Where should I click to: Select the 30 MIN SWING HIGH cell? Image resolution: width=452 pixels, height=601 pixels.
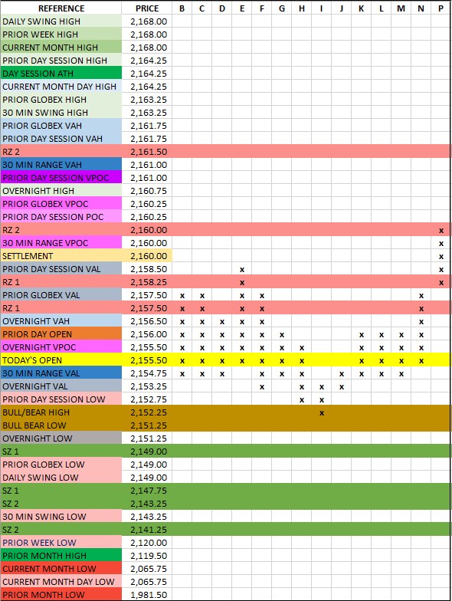tap(61, 113)
